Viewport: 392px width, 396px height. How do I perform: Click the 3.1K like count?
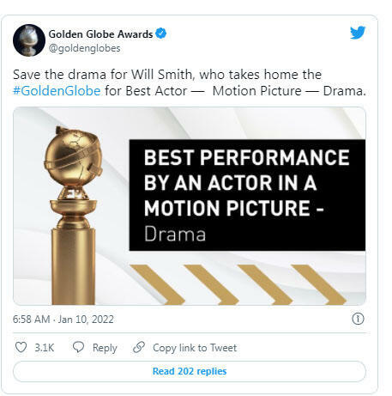coord(45,348)
